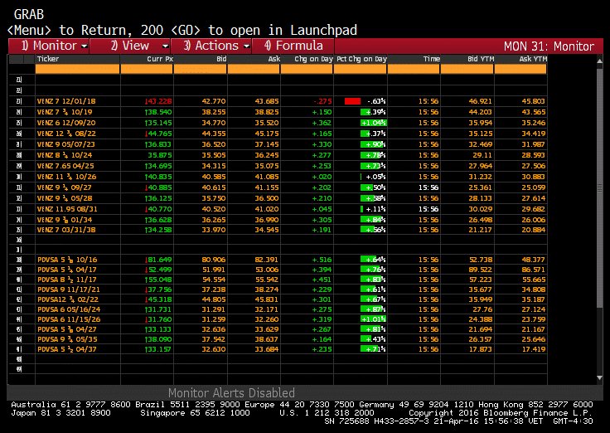Open the Monitor dropdown menu
The width and height of the screenshot is (610, 433).
pos(54,46)
